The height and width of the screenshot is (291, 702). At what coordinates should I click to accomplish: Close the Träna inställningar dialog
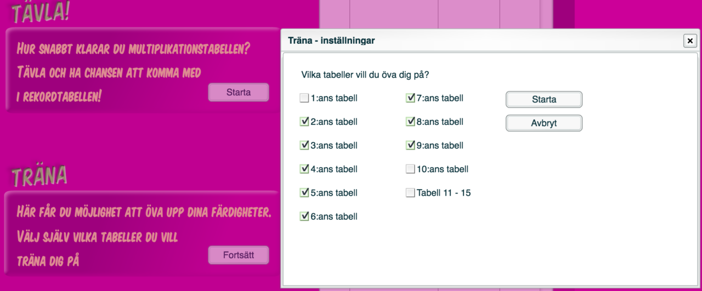[x=689, y=41]
